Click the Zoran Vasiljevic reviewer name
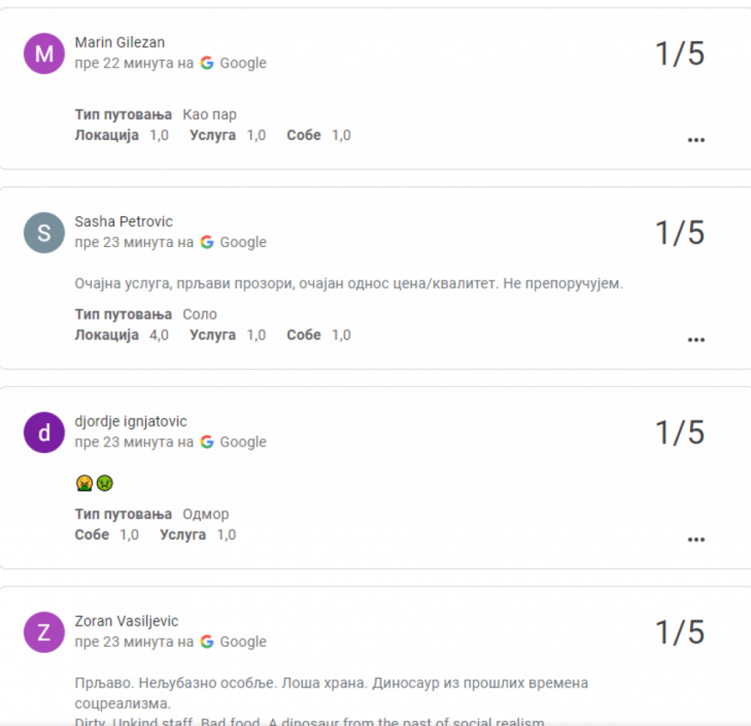 coord(127,621)
